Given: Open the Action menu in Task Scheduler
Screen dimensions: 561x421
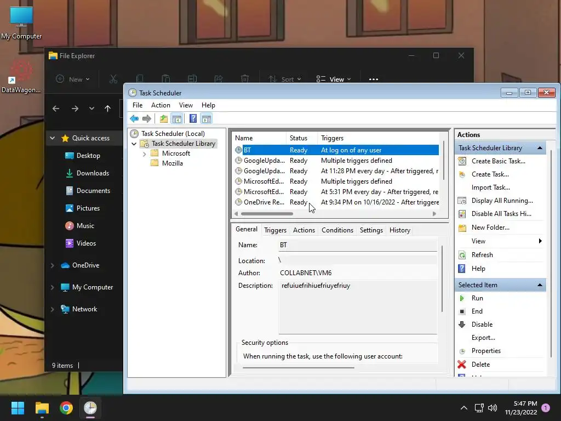Looking at the screenshot, I should [161, 105].
